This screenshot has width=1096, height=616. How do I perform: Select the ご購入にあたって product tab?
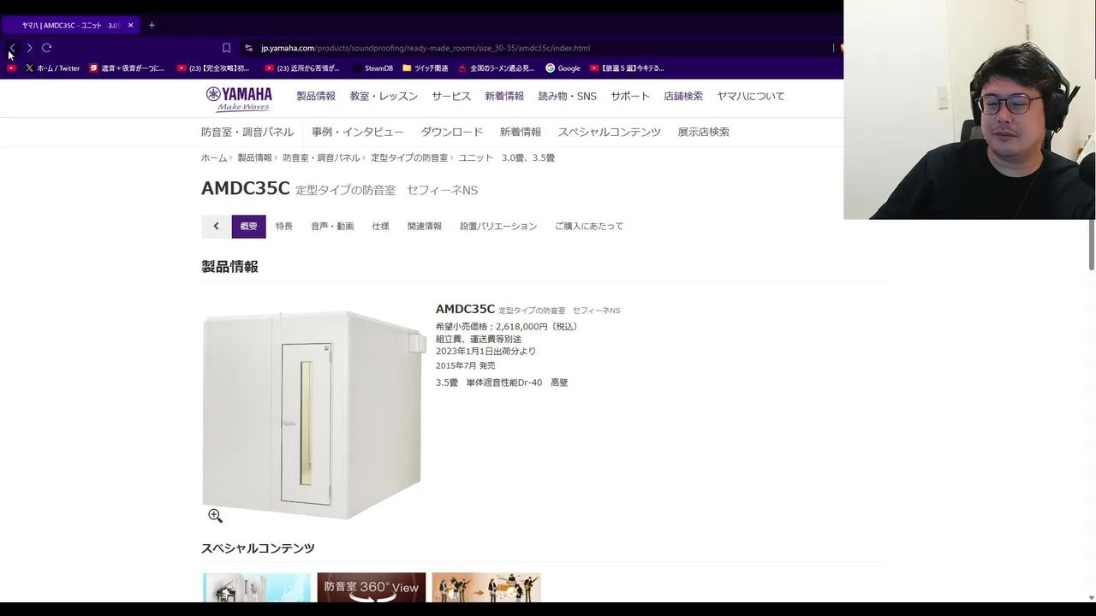[x=589, y=227]
